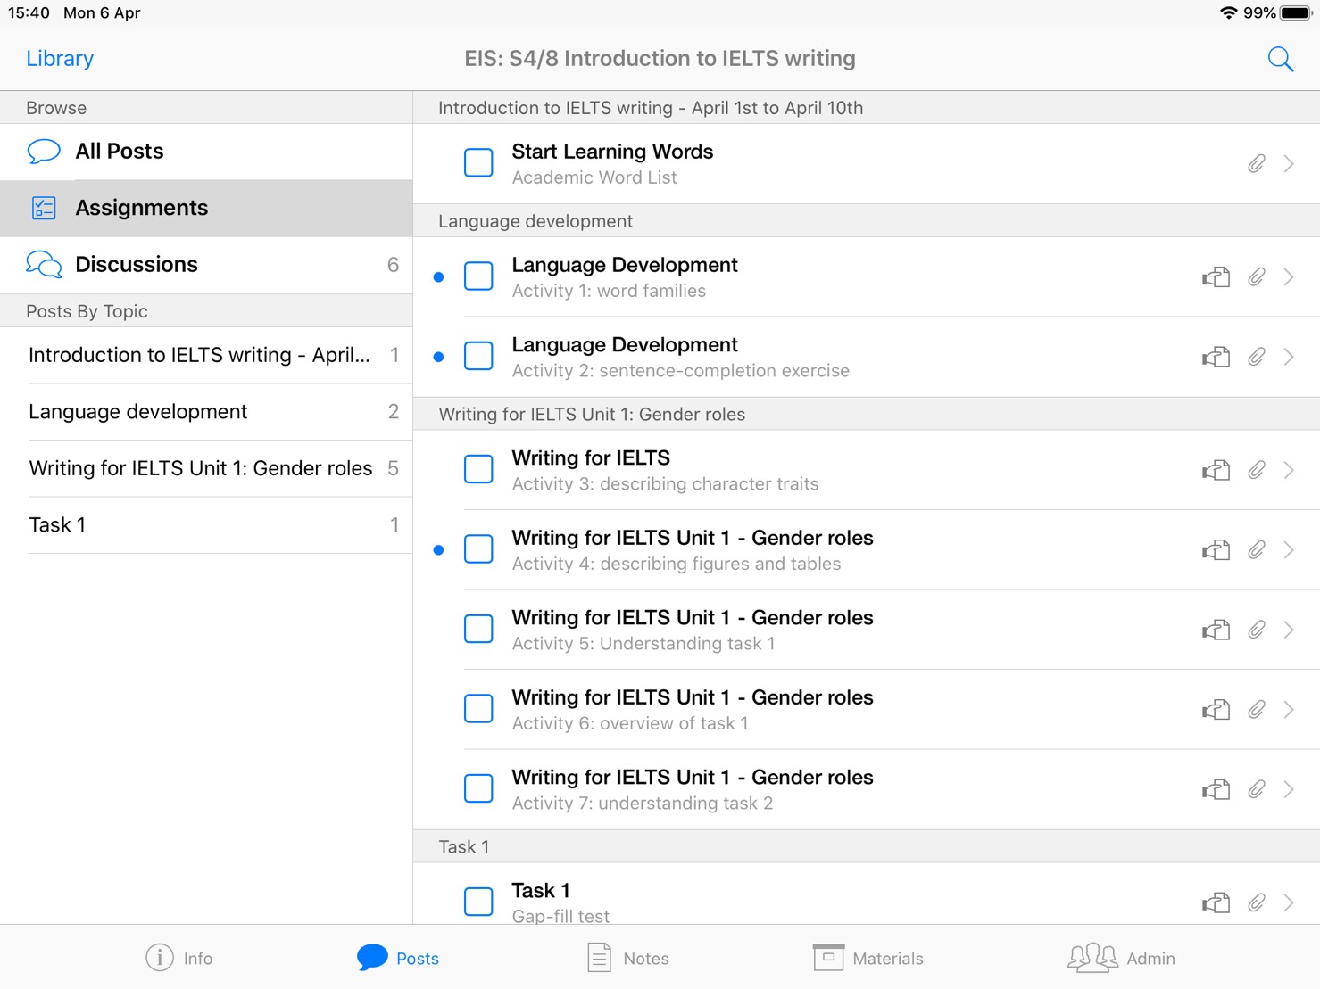Click the Writing for IELTS Unit 1: Gender roles section header
Screen dimensions: 1320x989
point(867,414)
